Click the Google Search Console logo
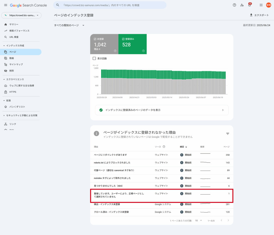Viewport: 274px width, 235px height. [28, 5]
